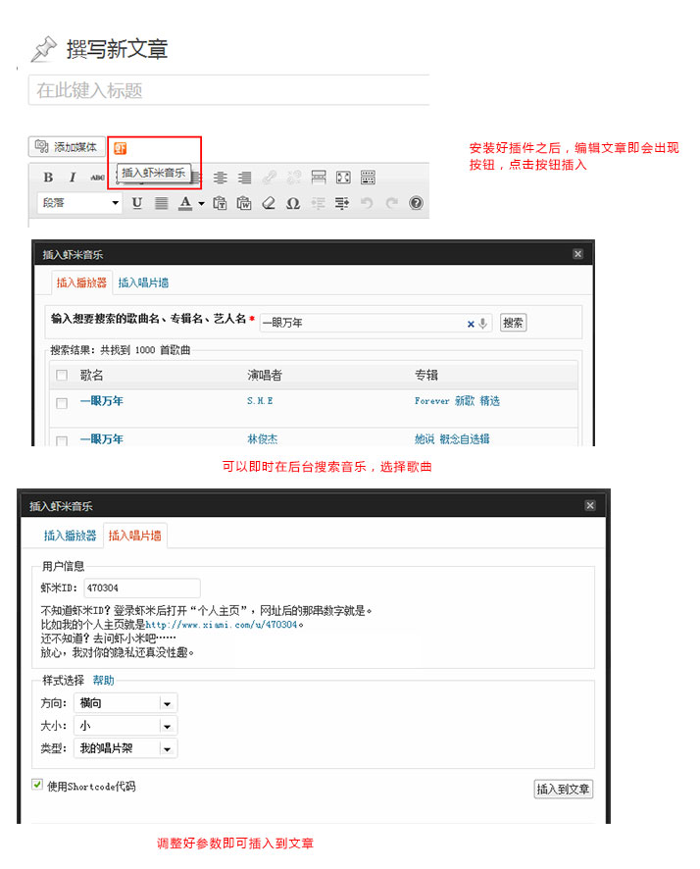Viewport: 700px width, 869px height.
Task: Check the S.H.E 一眼万年 row checkbox
Action: point(62,403)
